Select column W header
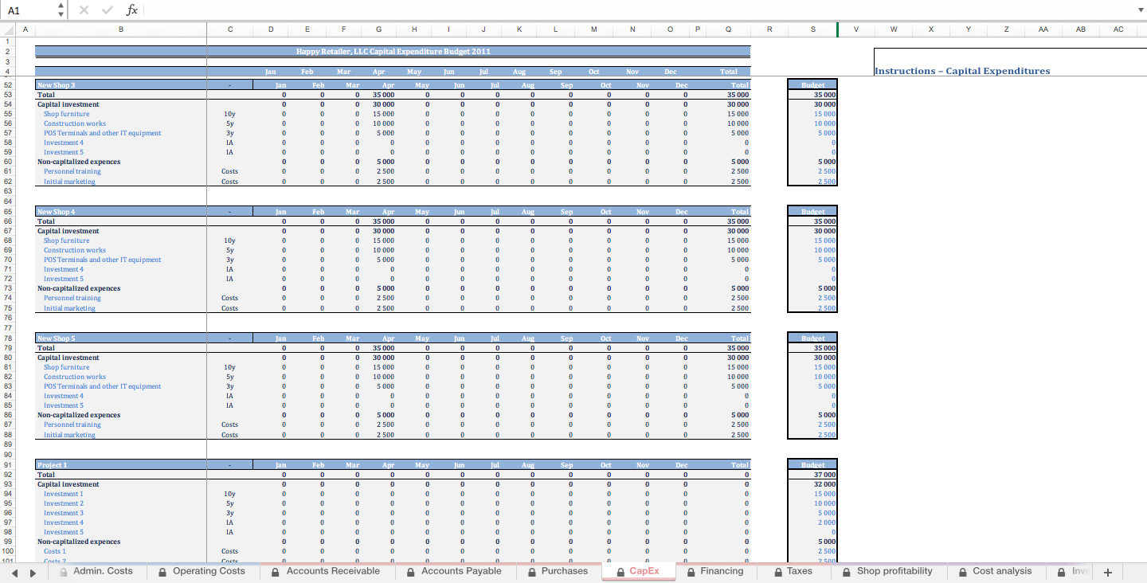This screenshot has width=1147, height=583. coord(894,29)
